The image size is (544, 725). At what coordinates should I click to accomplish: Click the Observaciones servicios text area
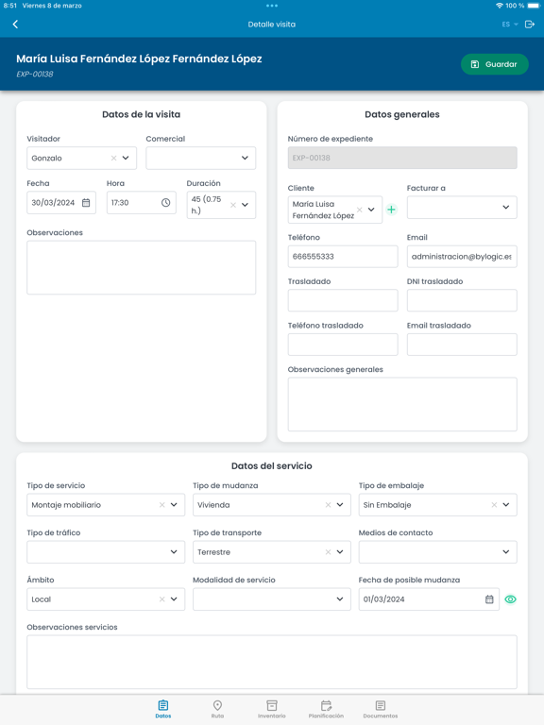coord(272,662)
